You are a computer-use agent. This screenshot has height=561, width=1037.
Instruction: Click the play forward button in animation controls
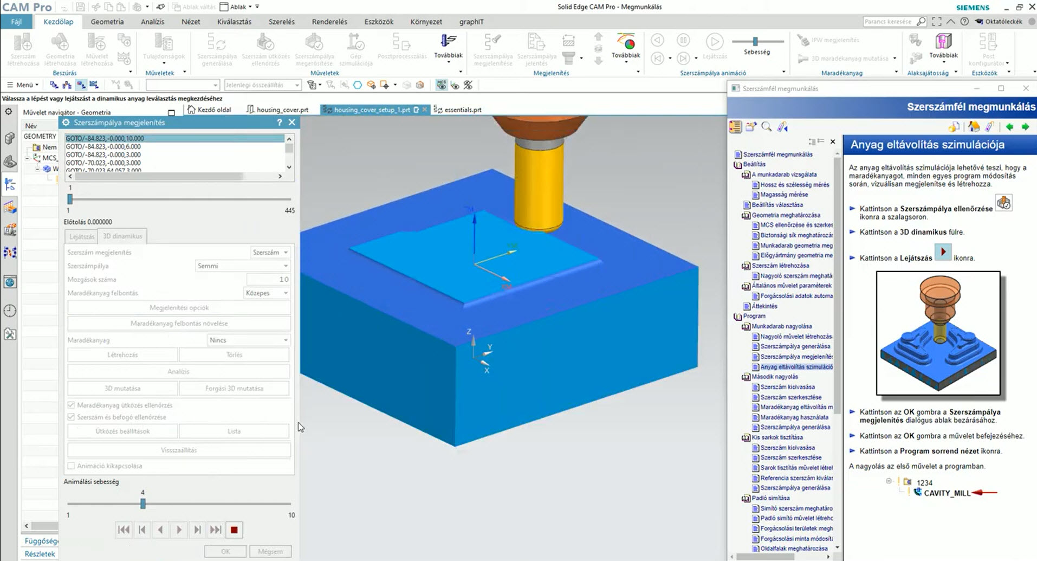coord(179,530)
